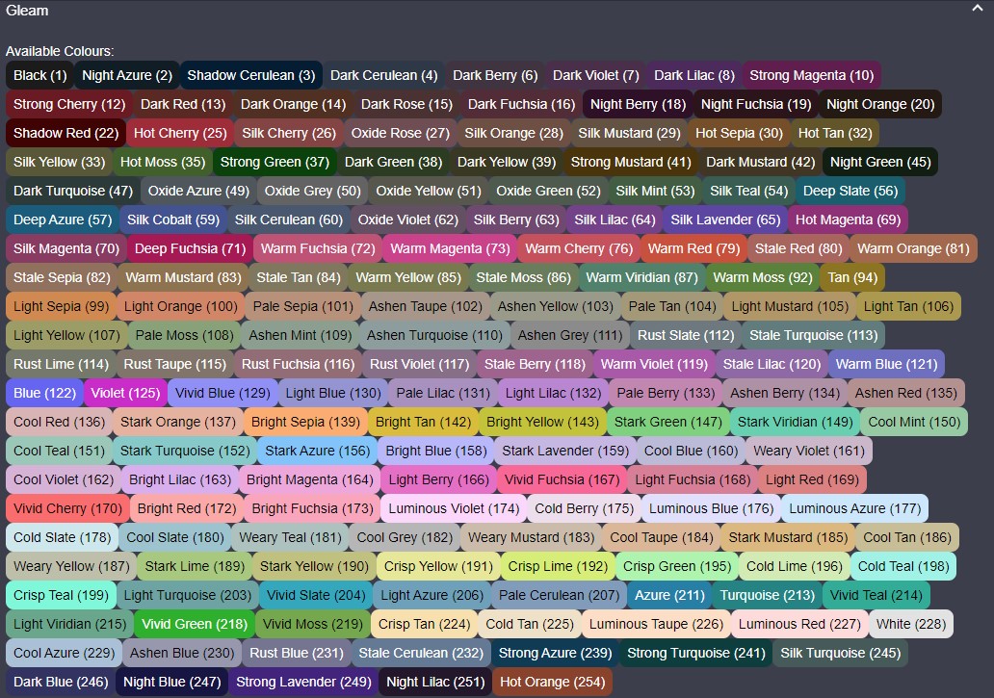
Task: Pick Stark Azure (156) colour
Action: click(317, 451)
